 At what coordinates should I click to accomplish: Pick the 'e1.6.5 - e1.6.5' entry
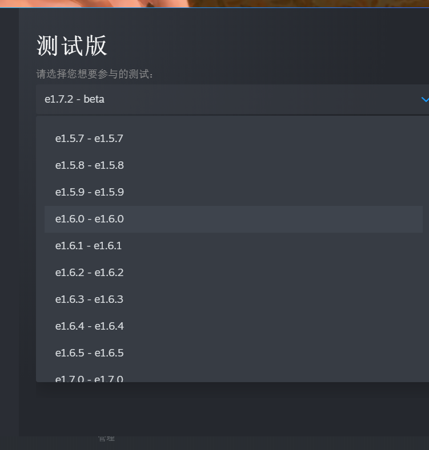(x=234, y=353)
